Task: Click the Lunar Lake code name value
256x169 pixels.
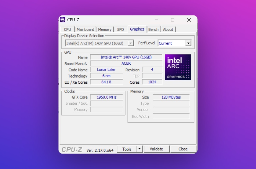Action: tap(107, 70)
